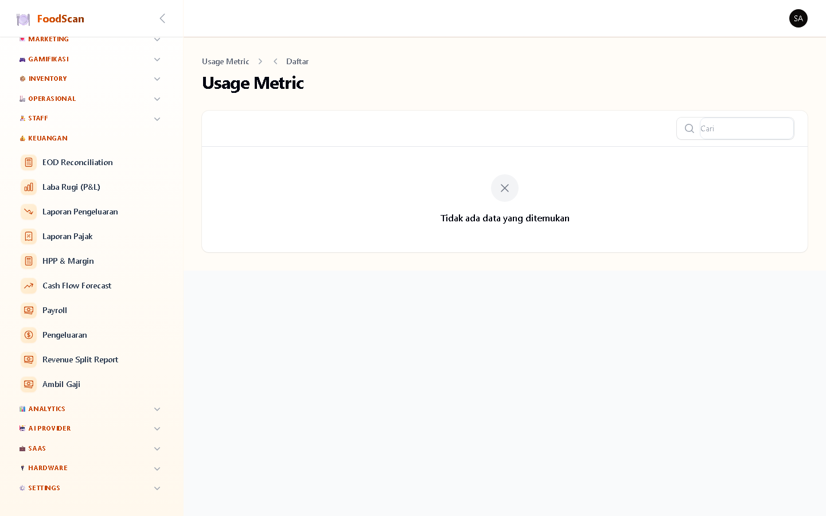Screen dimensions: 826x516
Task: Click the 'Tidak ada data yang ditemukan' text
Action: click(x=505, y=218)
